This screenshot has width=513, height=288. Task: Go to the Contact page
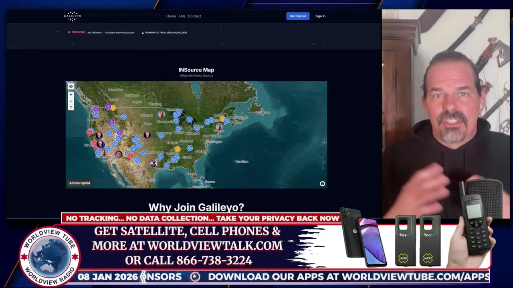tap(194, 16)
